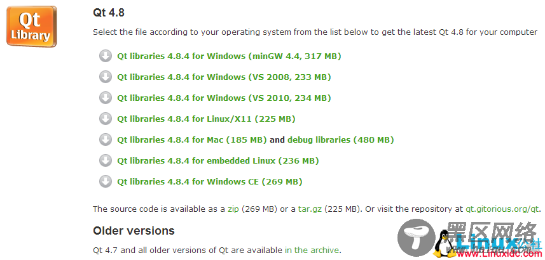545x260 pixels.
Task: Open Qt libraries 4.8.4 for Windows CE link
Action: [210, 181]
